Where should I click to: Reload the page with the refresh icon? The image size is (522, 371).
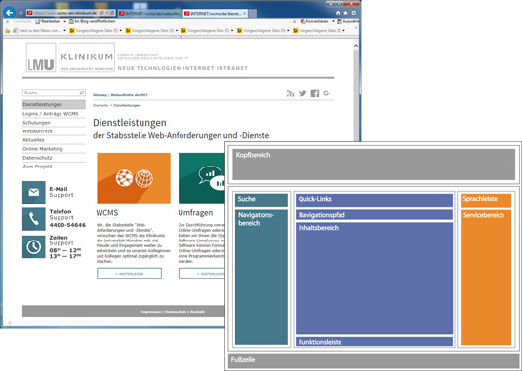tap(112, 13)
